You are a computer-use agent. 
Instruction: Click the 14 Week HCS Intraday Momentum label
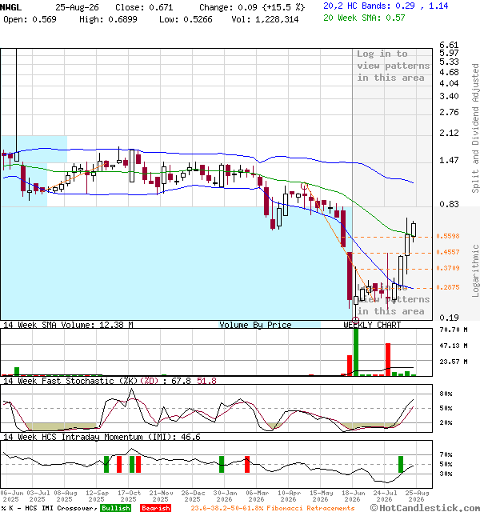click(102, 437)
